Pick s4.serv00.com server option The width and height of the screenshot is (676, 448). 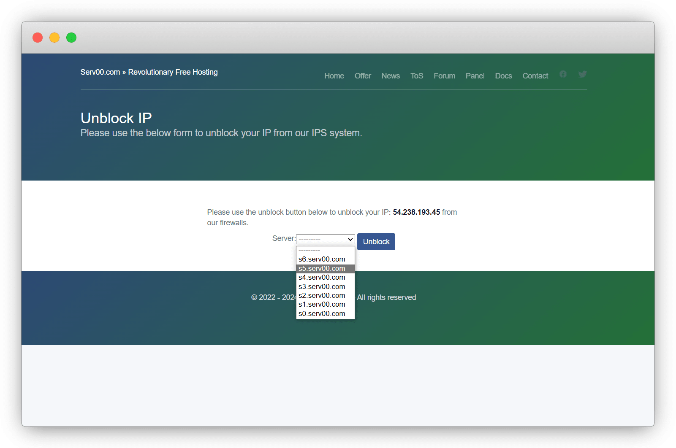click(x=322, y=277)
